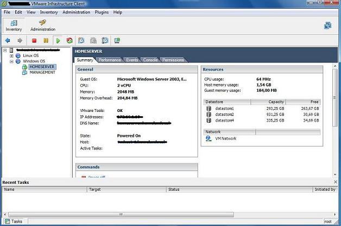Click the 'Powered On' state value
This screenshot has width=341, height=226.
129,135
